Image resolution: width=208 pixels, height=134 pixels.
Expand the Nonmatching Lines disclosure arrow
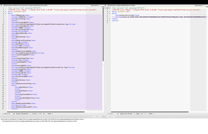pyautogui.click(x=1, y=121)
